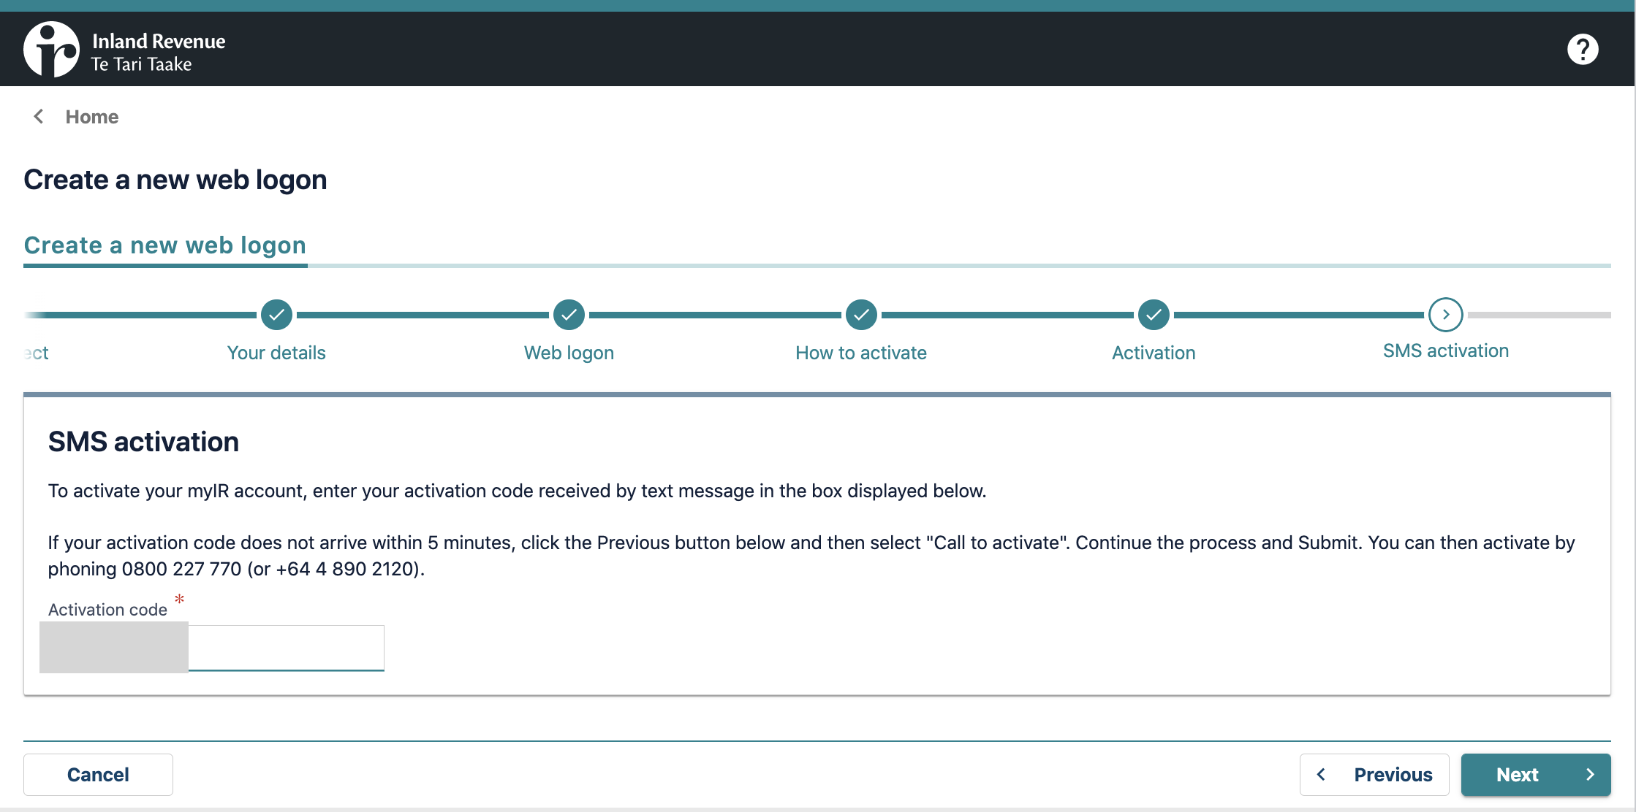Go to the Home breadcrumb link
Screen dimensions: 1636x812
coord(92,117)
